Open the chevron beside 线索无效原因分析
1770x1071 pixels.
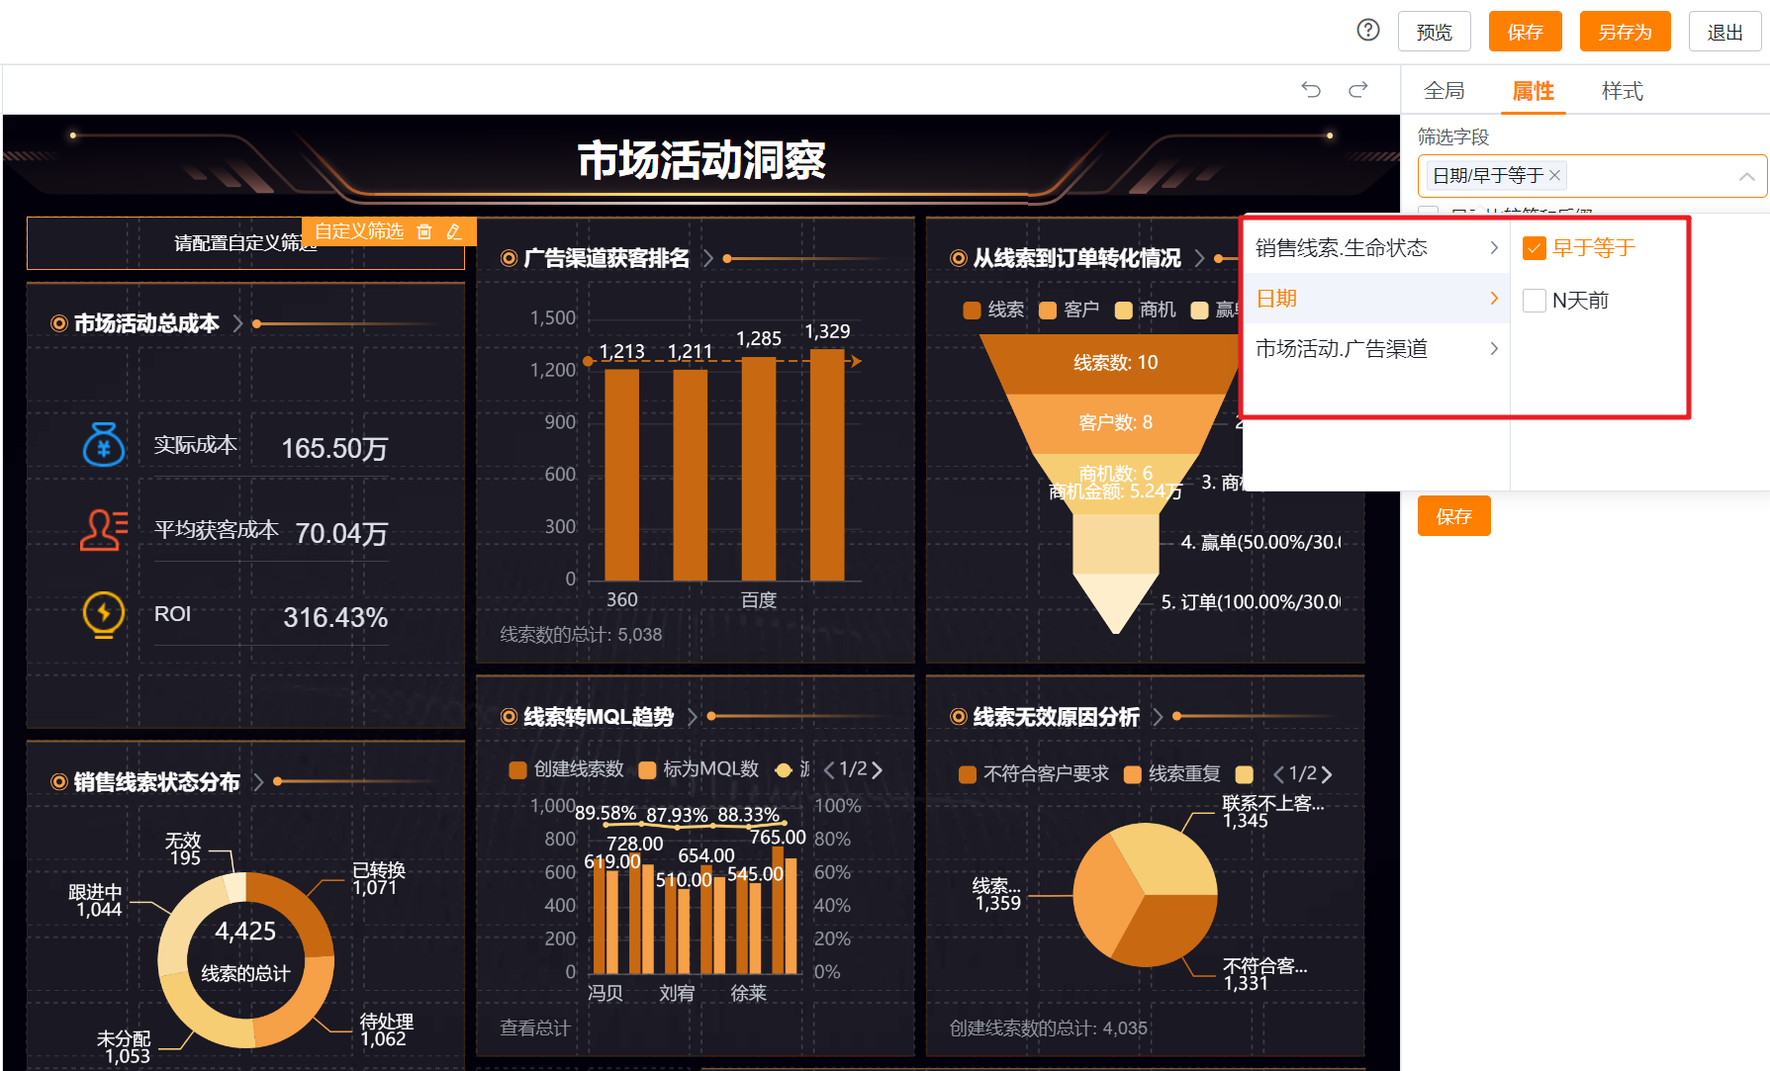coord(1157,717)
